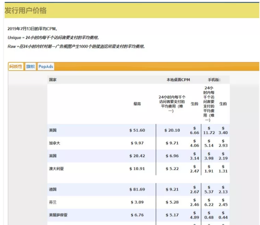Select the 芬兰 country row label

tap(53, 202)
